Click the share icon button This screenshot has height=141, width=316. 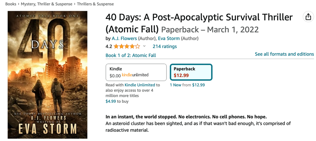point(308,17)
